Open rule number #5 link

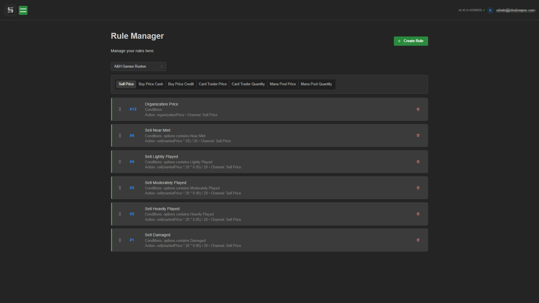[132, 136]
